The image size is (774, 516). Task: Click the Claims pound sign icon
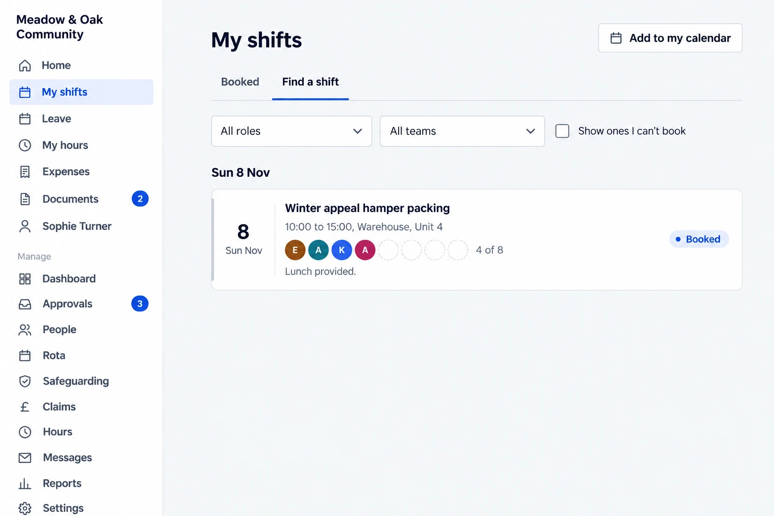pos(25,407)
